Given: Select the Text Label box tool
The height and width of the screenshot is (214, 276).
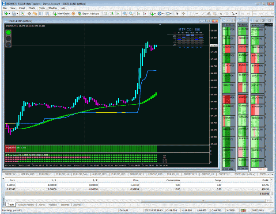Looking at the screenshot, I should 227,14.
